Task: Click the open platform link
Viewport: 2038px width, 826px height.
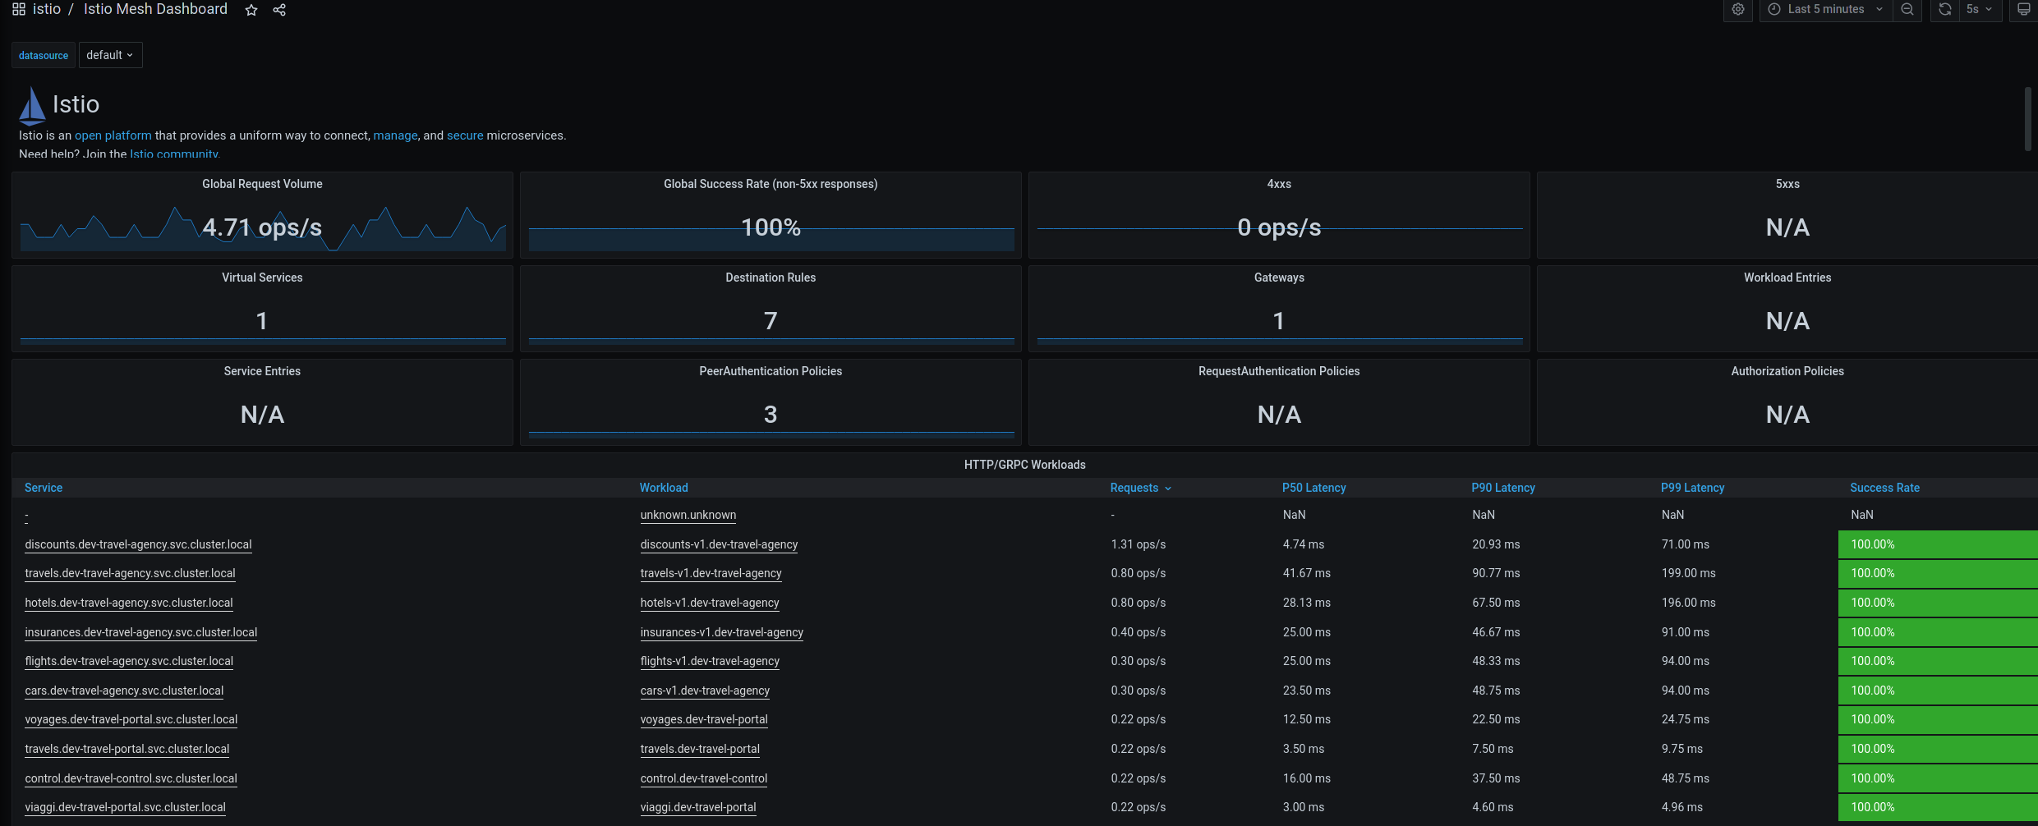Action: tap(113, 135)
